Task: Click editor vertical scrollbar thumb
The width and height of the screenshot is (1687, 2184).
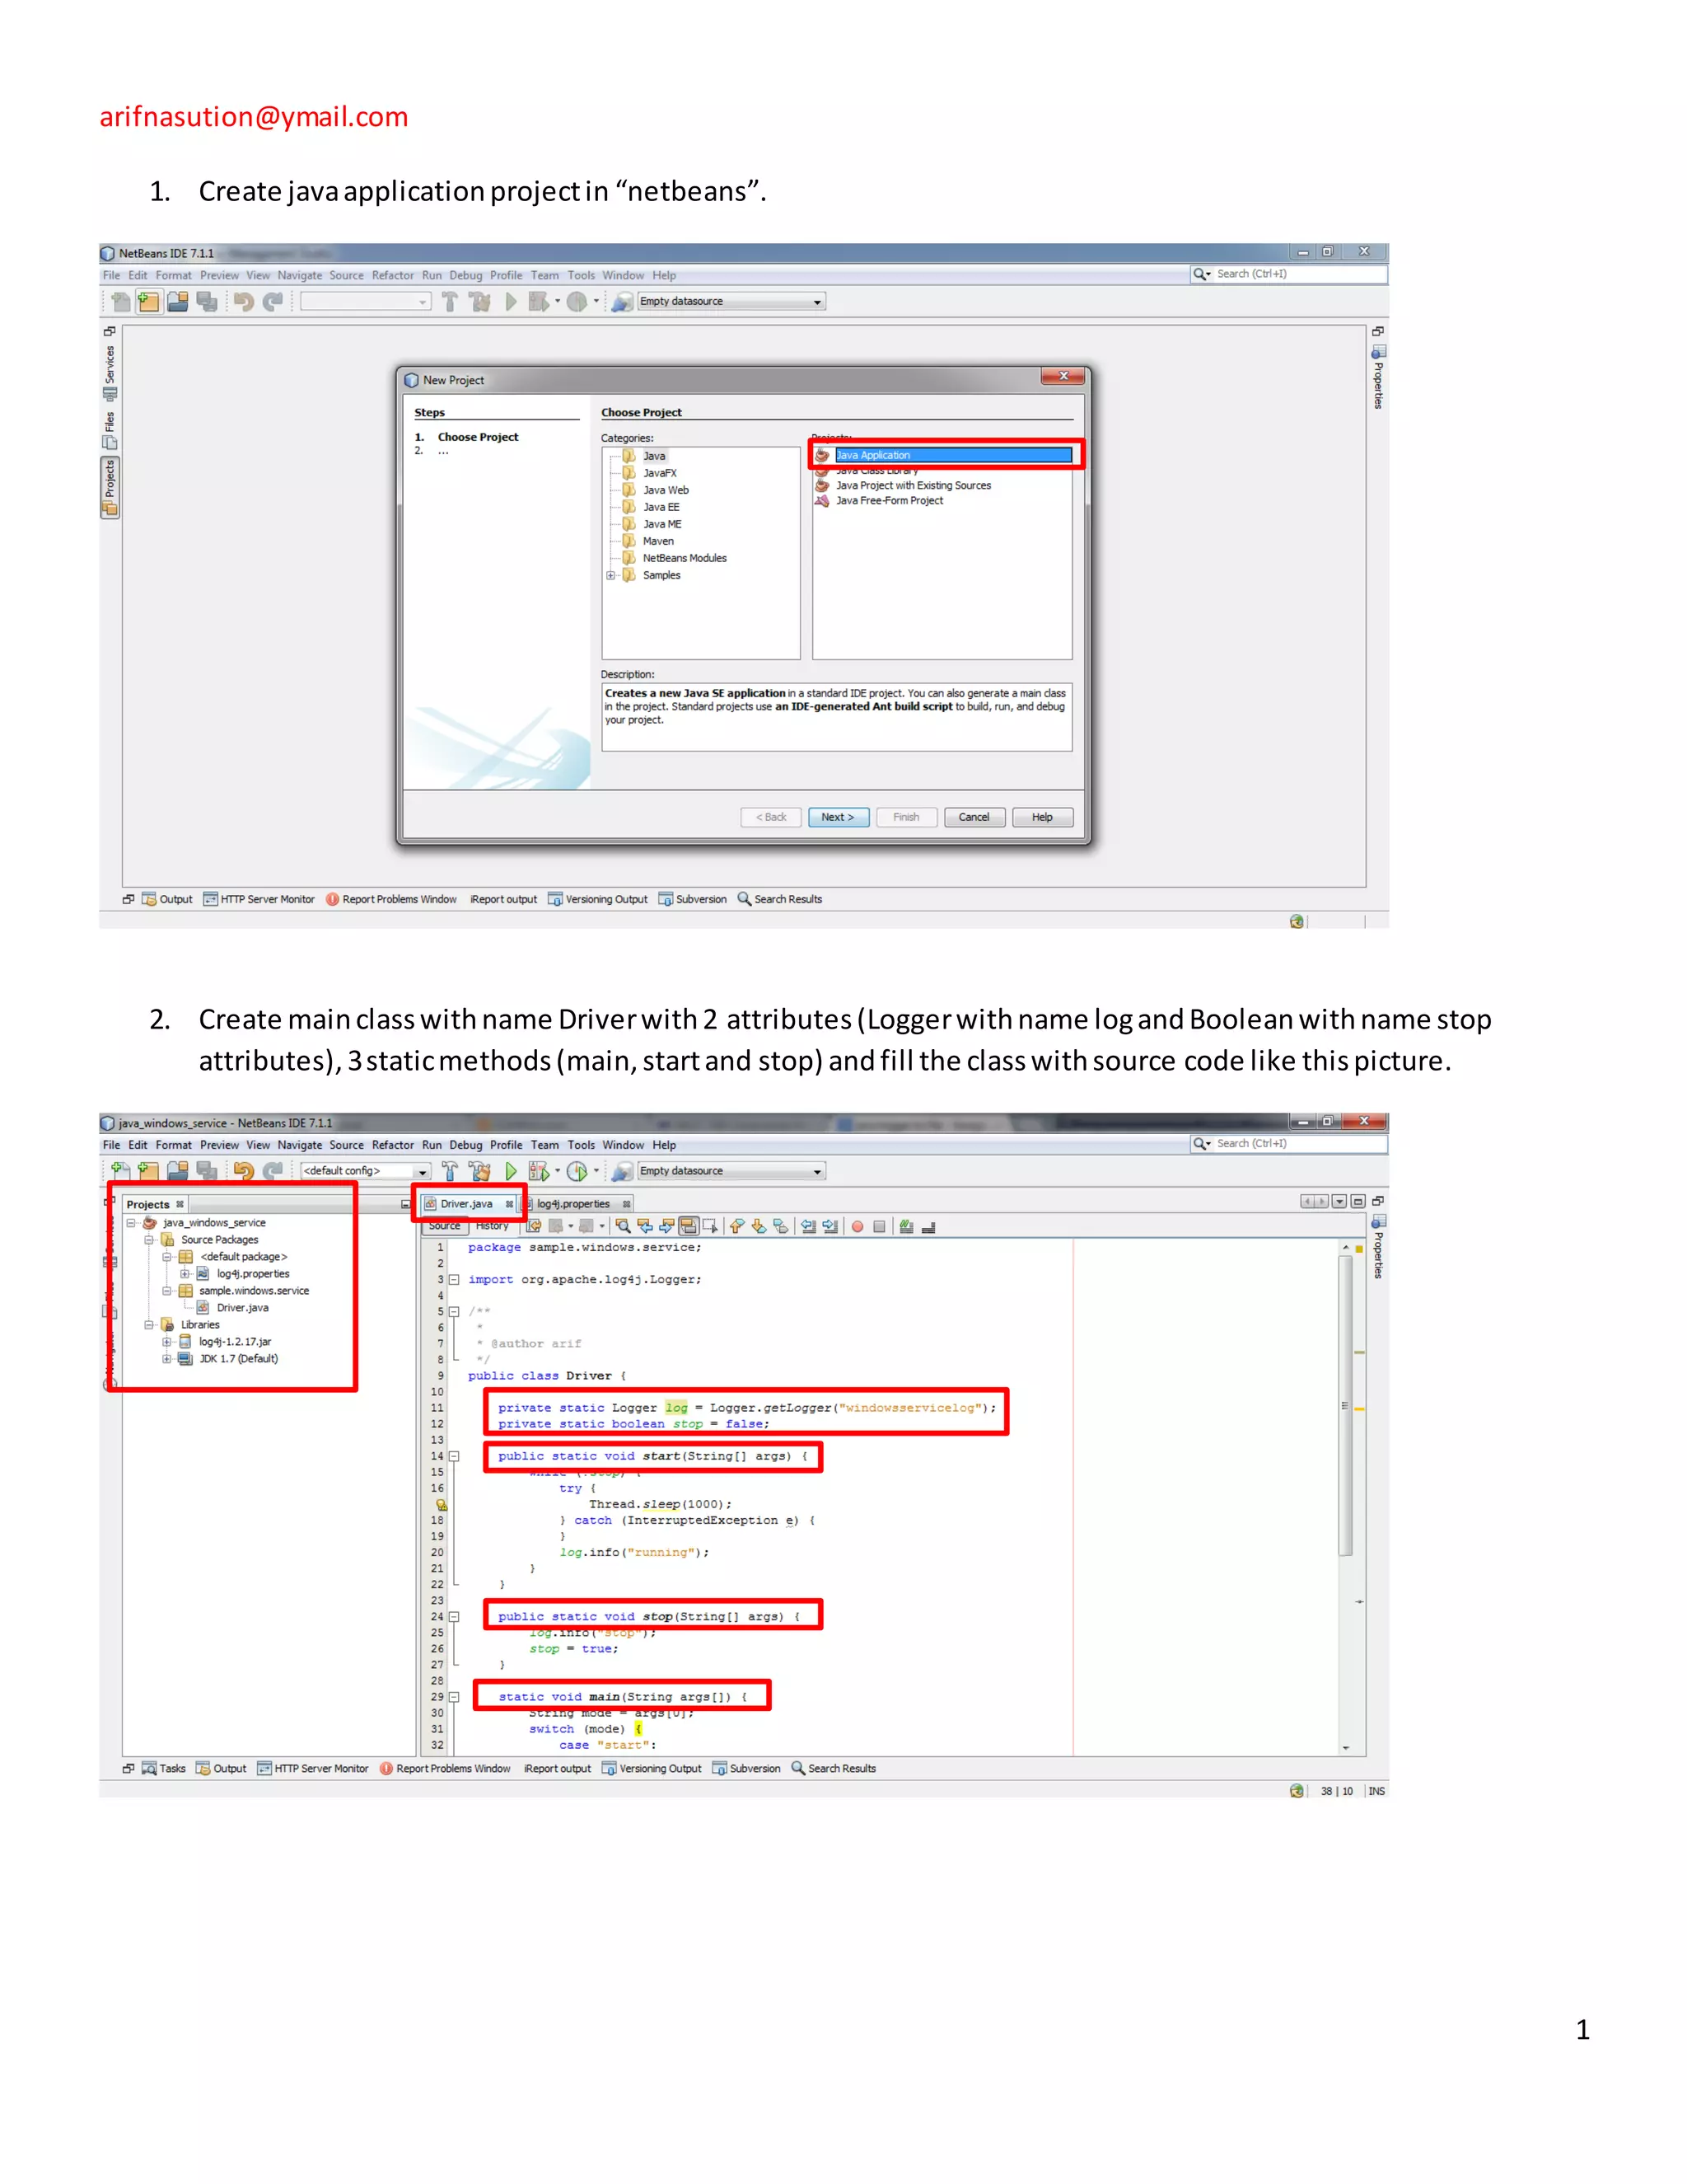Action: click(1346, 1406)
